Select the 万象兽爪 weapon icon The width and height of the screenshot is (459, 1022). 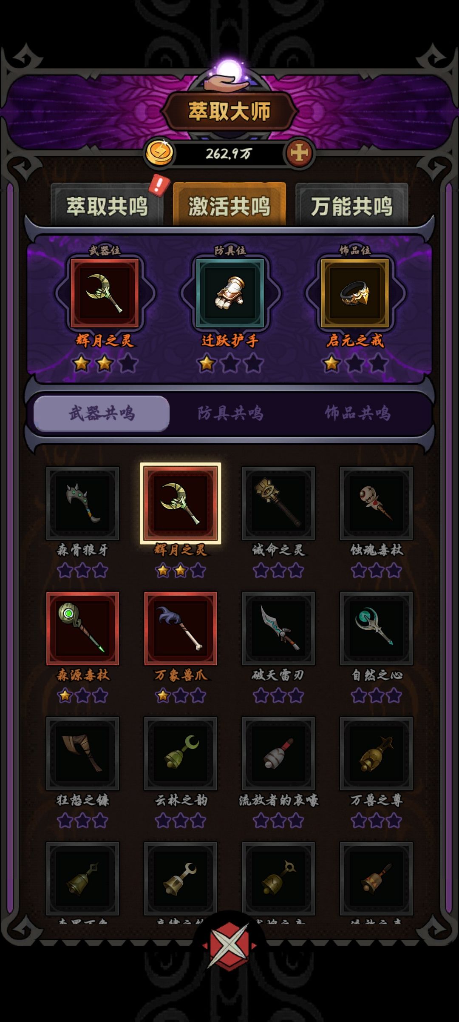click(x=181, y=628)
